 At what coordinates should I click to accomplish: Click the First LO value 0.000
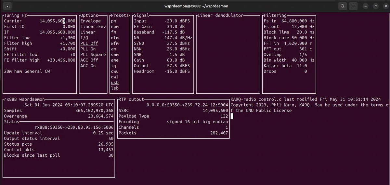pyautogui.click(x=69, y=27)
